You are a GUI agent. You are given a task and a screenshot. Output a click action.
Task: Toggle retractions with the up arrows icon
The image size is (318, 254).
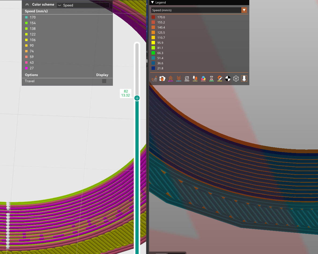[x=171, y=78]
